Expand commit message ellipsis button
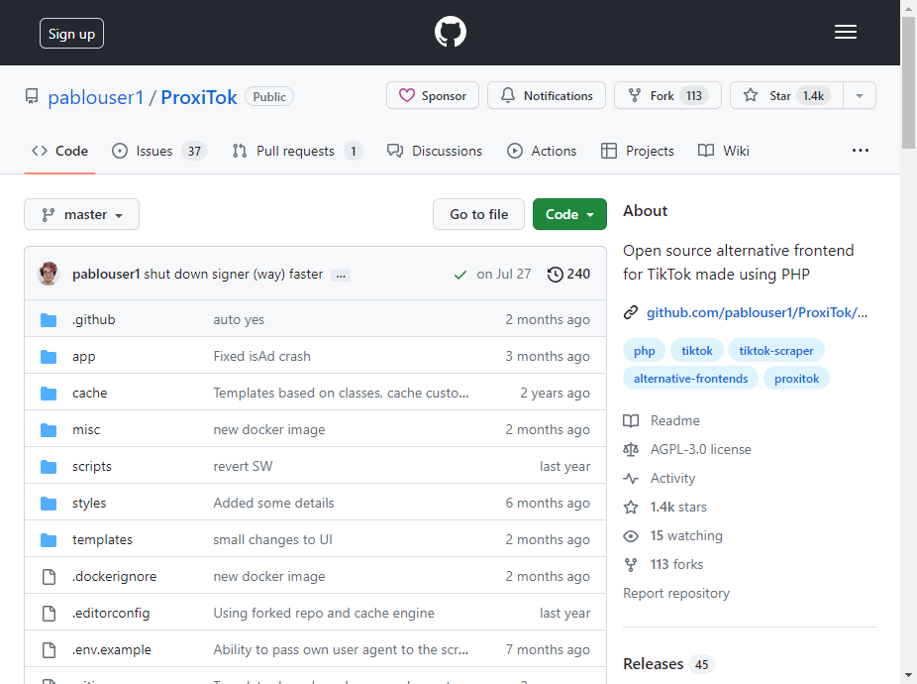Image resolution: width=917 pixels, height=684 pixels. [x=341, y=275]
